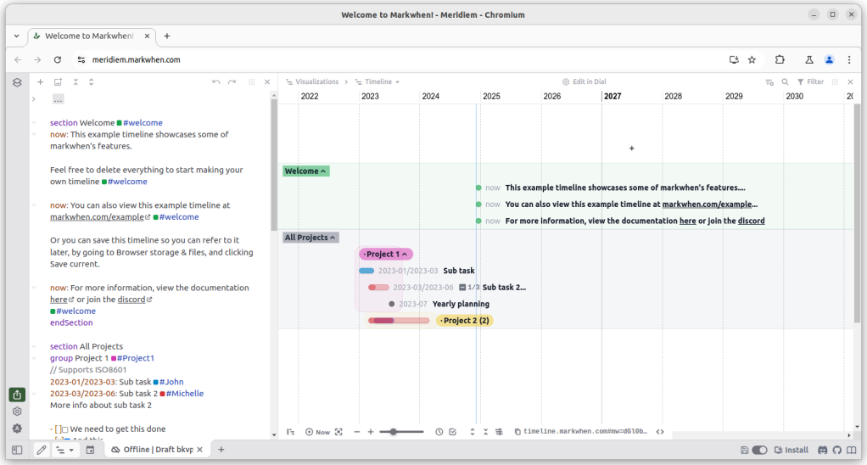Toggle the clock icon in timeline footer

point(439,432)
